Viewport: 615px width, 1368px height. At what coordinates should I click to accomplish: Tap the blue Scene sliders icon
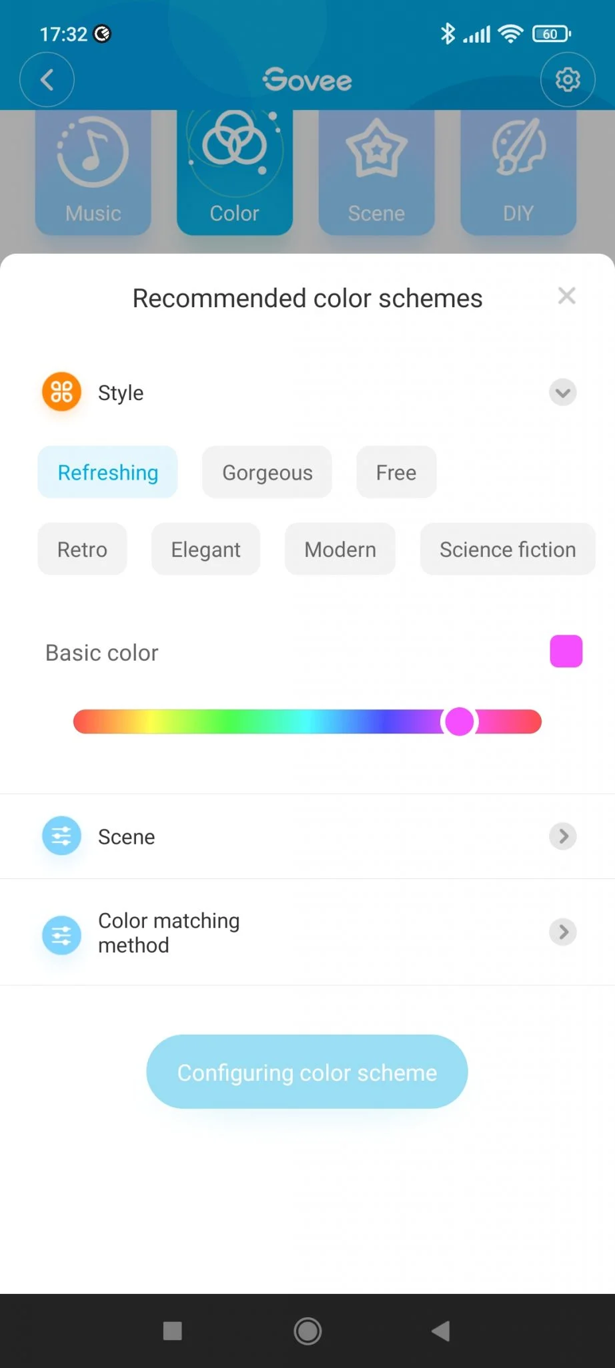[61, 836]
